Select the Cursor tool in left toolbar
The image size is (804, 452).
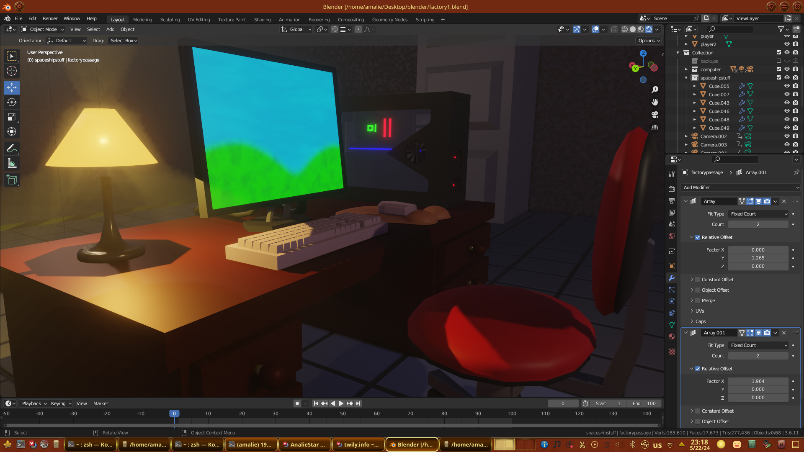click(12, 71)
